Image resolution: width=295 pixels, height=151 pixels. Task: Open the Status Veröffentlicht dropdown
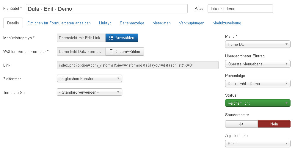258,103
